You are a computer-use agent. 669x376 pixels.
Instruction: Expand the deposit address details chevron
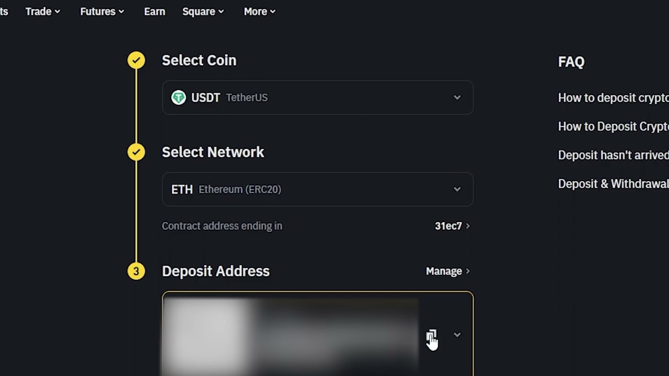pos(457,335)
